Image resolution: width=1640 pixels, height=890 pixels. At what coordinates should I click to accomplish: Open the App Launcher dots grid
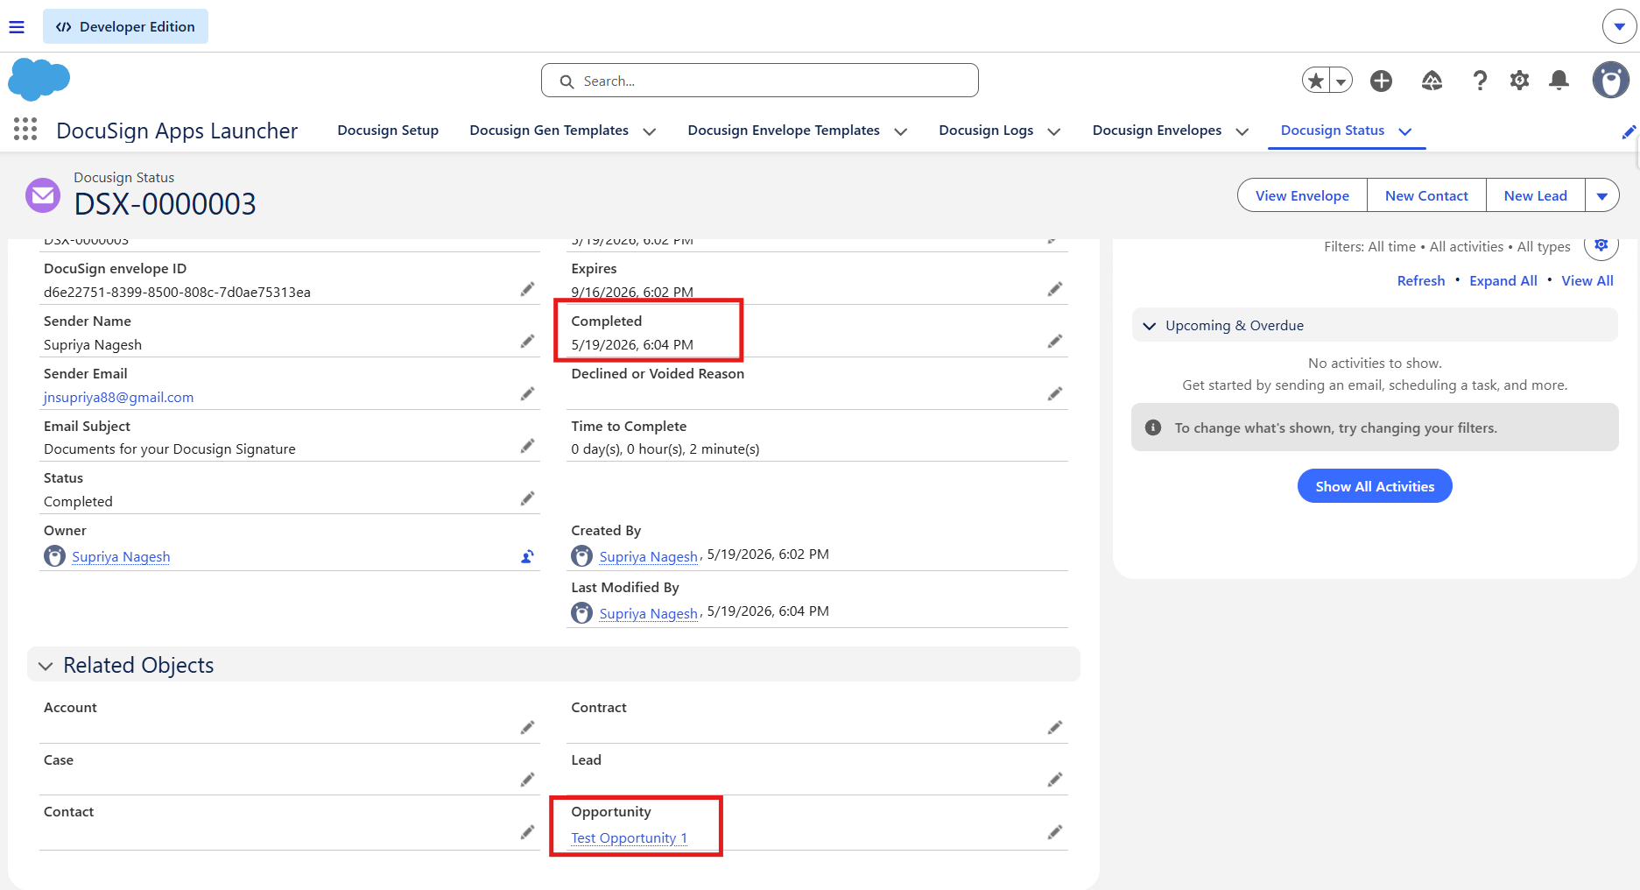point(25,130)
